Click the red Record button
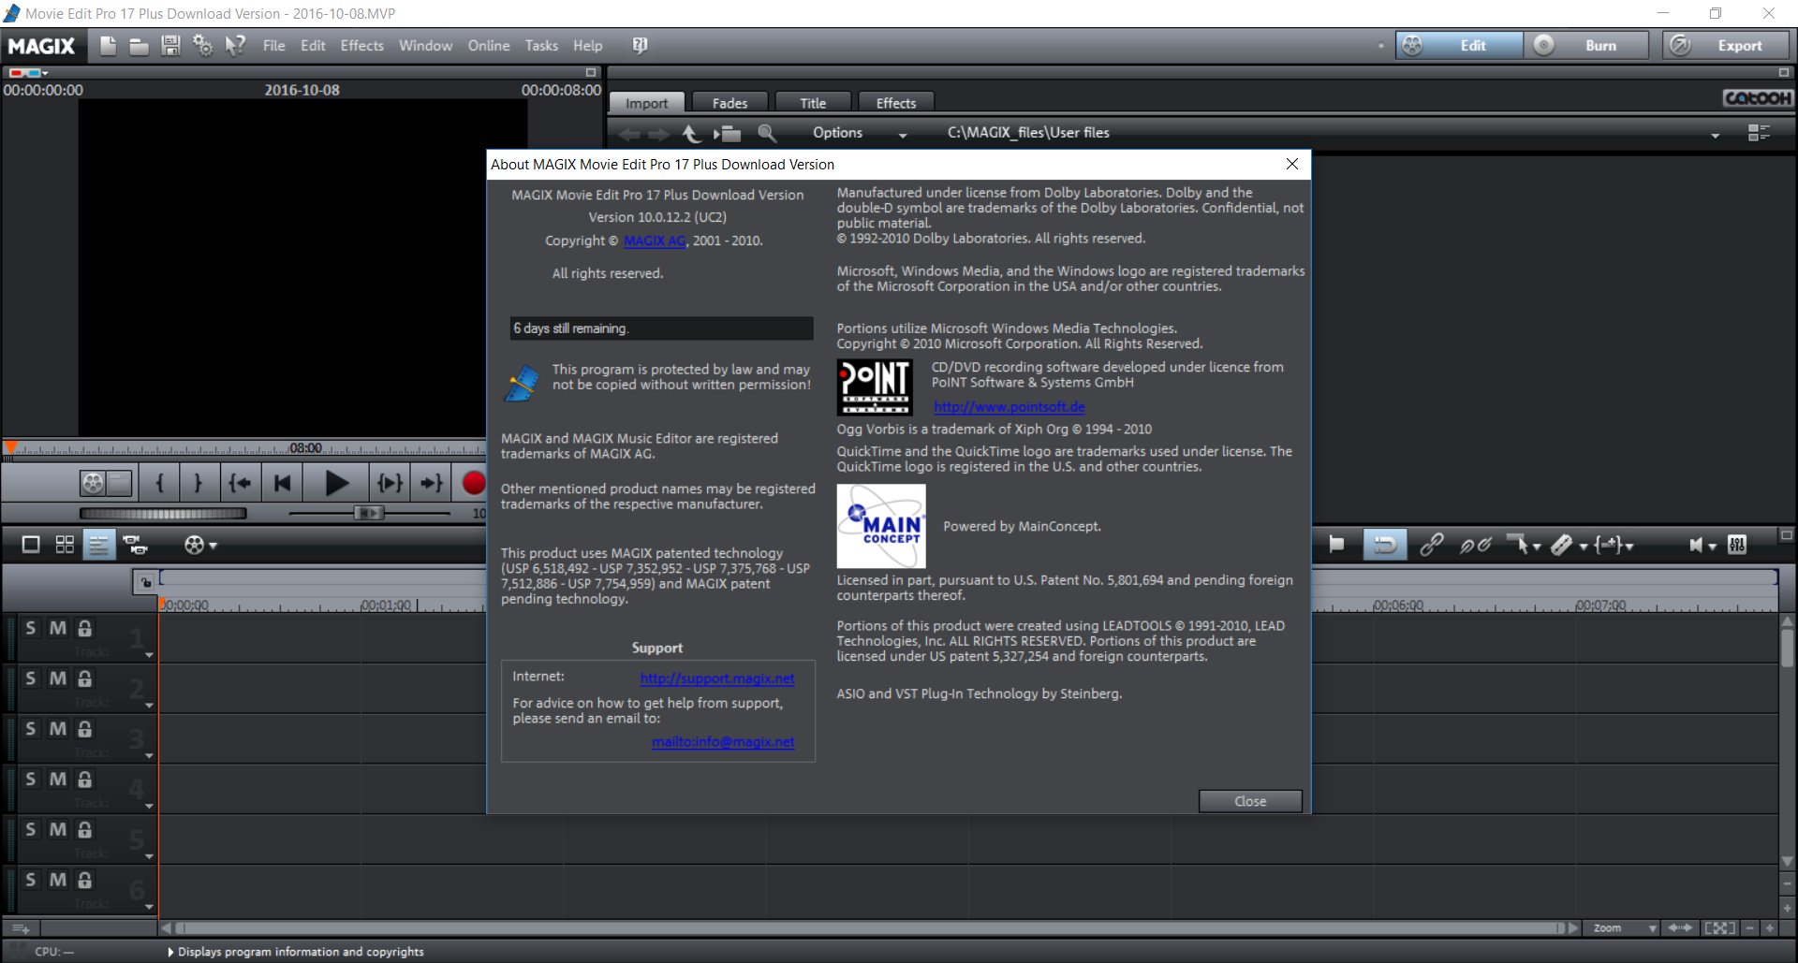The width and height of the screenshot is (1798, 963). pyautogui.click(x=473, y=483)
